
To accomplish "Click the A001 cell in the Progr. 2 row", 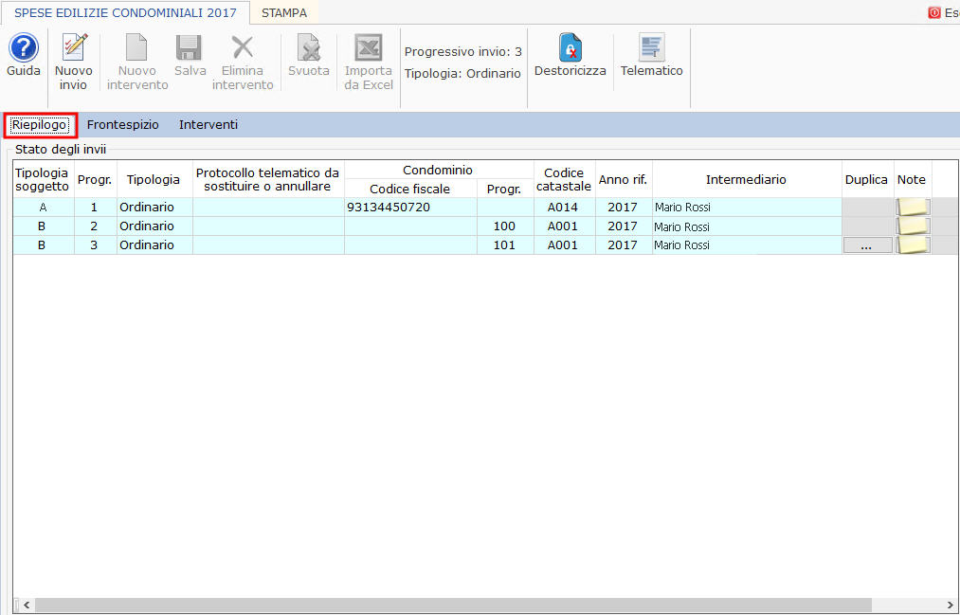I will click(565, 226).
